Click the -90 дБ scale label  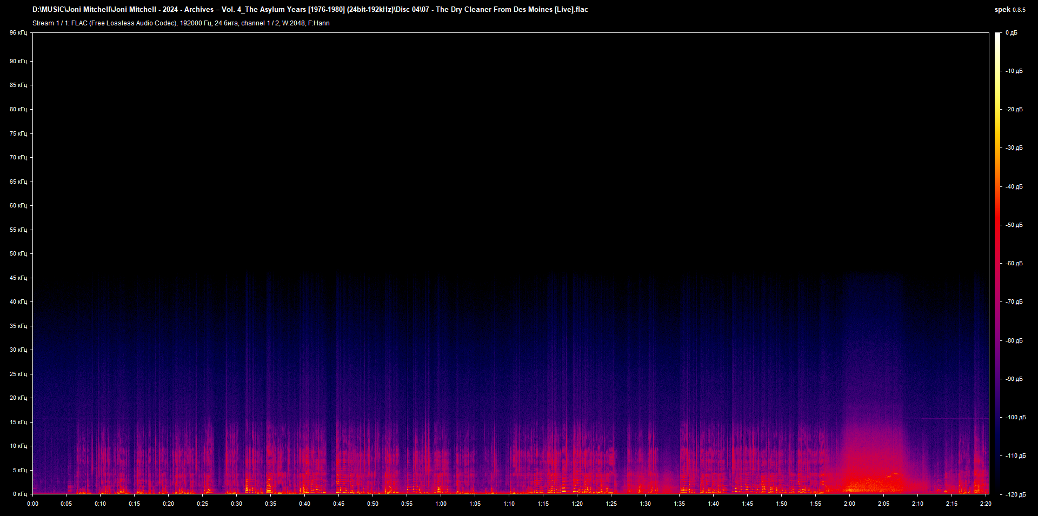tap(1014, 379)
